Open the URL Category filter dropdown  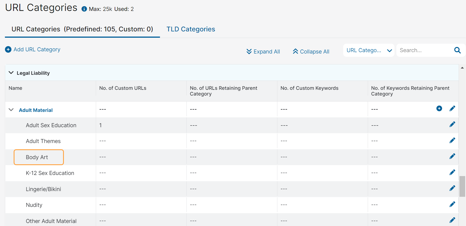(368, 50)
